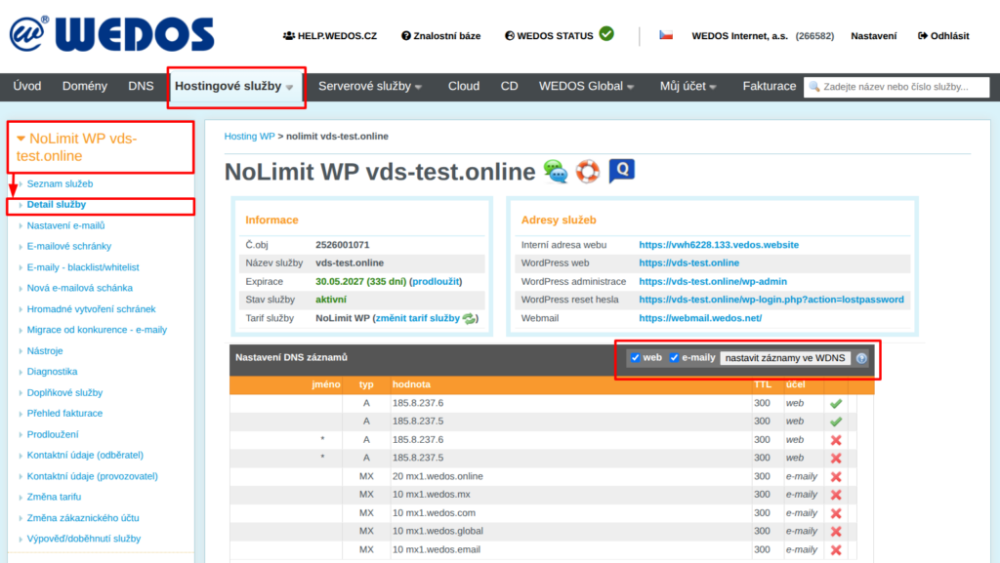Open Doplňkové služby in sidebar
Screen dimensions: 1000x563
64,393
